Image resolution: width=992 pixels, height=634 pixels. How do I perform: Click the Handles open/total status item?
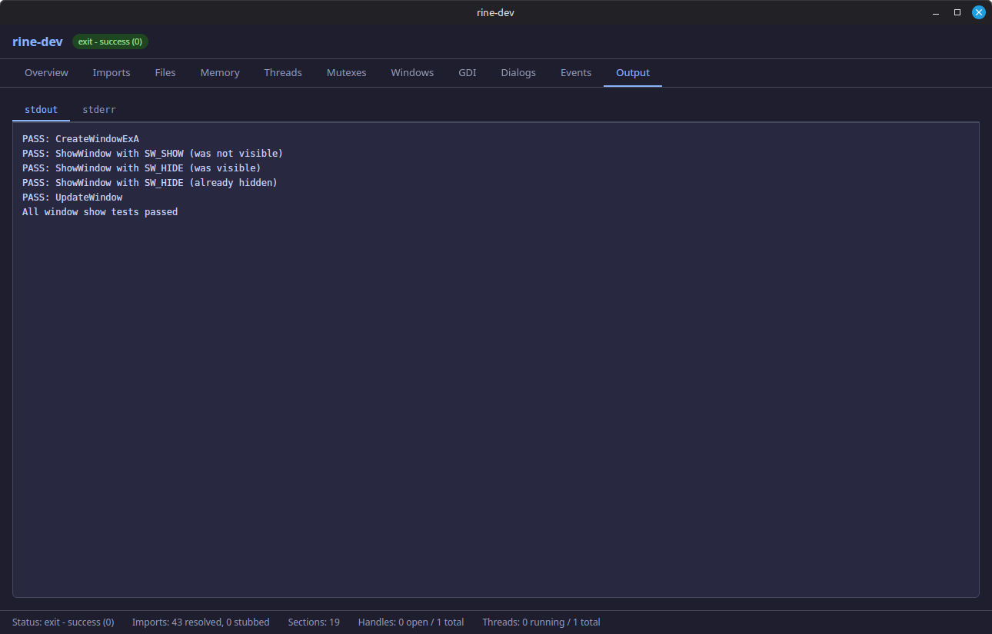[x=411, y=622]
